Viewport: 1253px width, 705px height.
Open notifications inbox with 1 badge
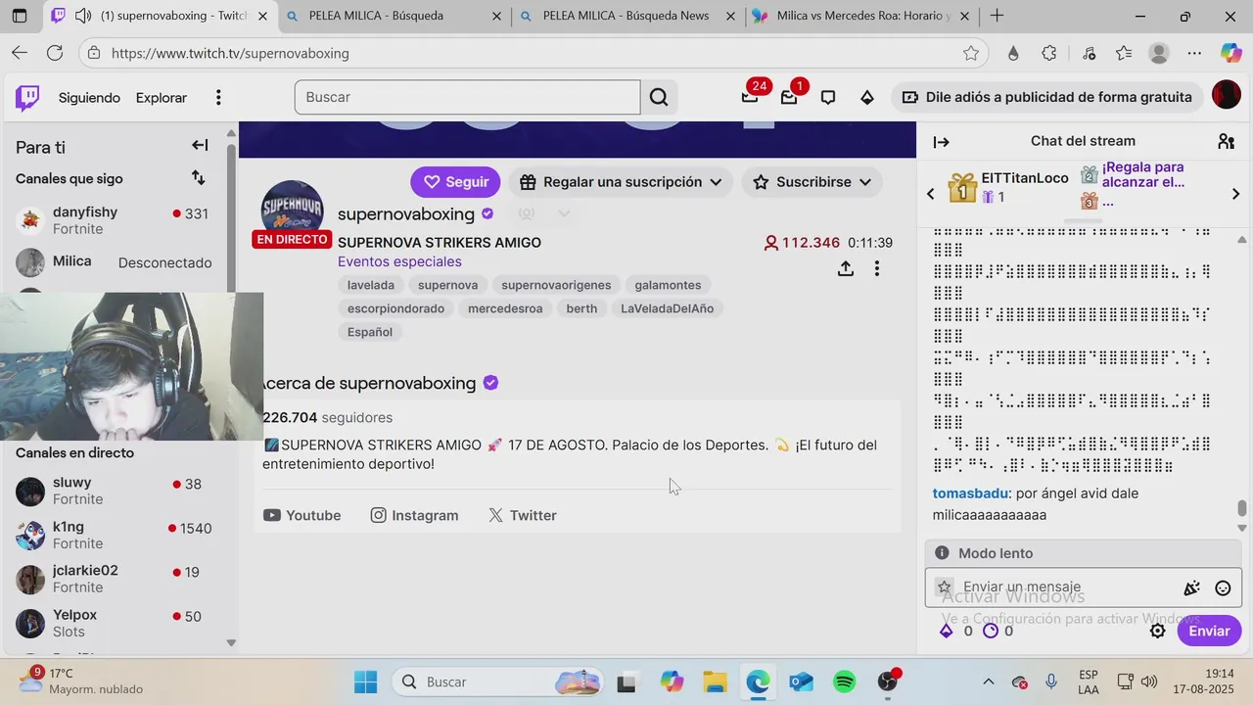[x=789, y=97]
